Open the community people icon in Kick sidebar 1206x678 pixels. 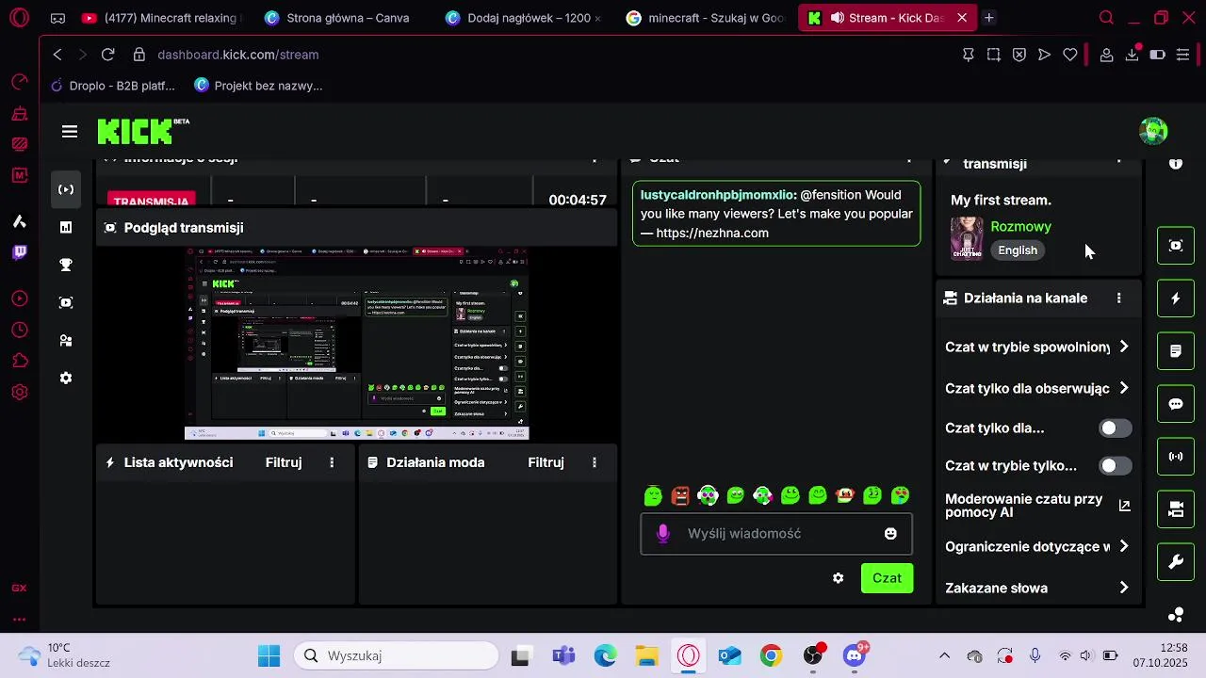click(66, 340)
